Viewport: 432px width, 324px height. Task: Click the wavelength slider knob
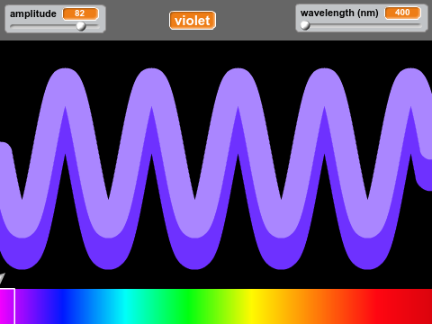click(x=305, y=25)
